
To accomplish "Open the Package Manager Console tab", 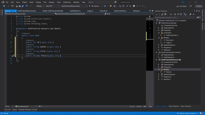I will (28, 110).
